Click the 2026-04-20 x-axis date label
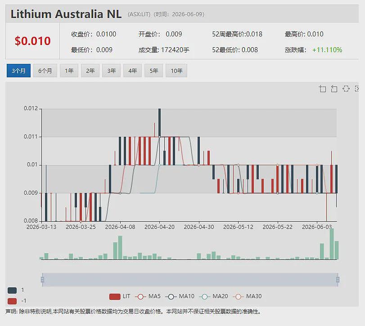365x326 pixels. point(159,227)
